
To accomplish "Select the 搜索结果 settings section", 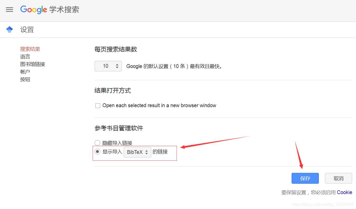I will [x=30, y=49].
